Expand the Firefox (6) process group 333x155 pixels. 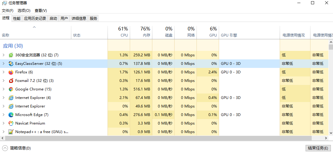pyautogui.click(x=3, y=72)
